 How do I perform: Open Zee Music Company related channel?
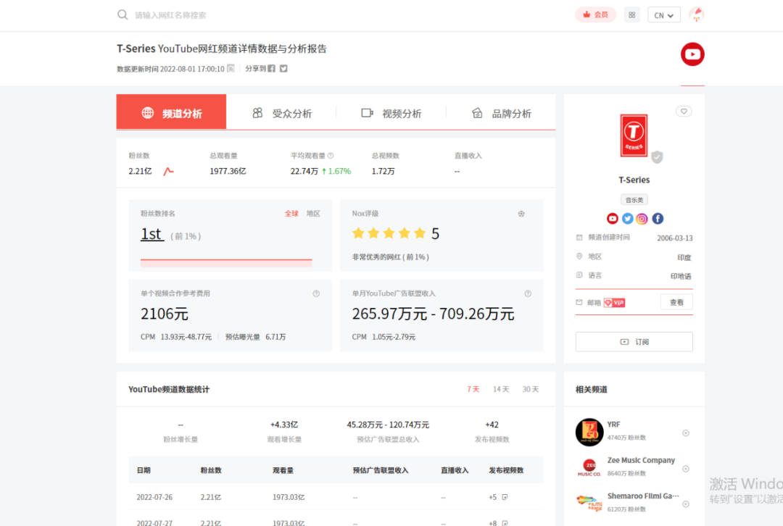[x=641, y=460]
